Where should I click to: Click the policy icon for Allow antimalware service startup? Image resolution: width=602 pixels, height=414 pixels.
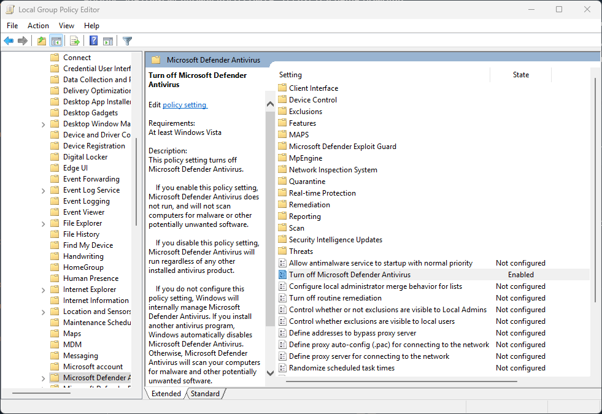pyautogui.click(x=282, y=263)
